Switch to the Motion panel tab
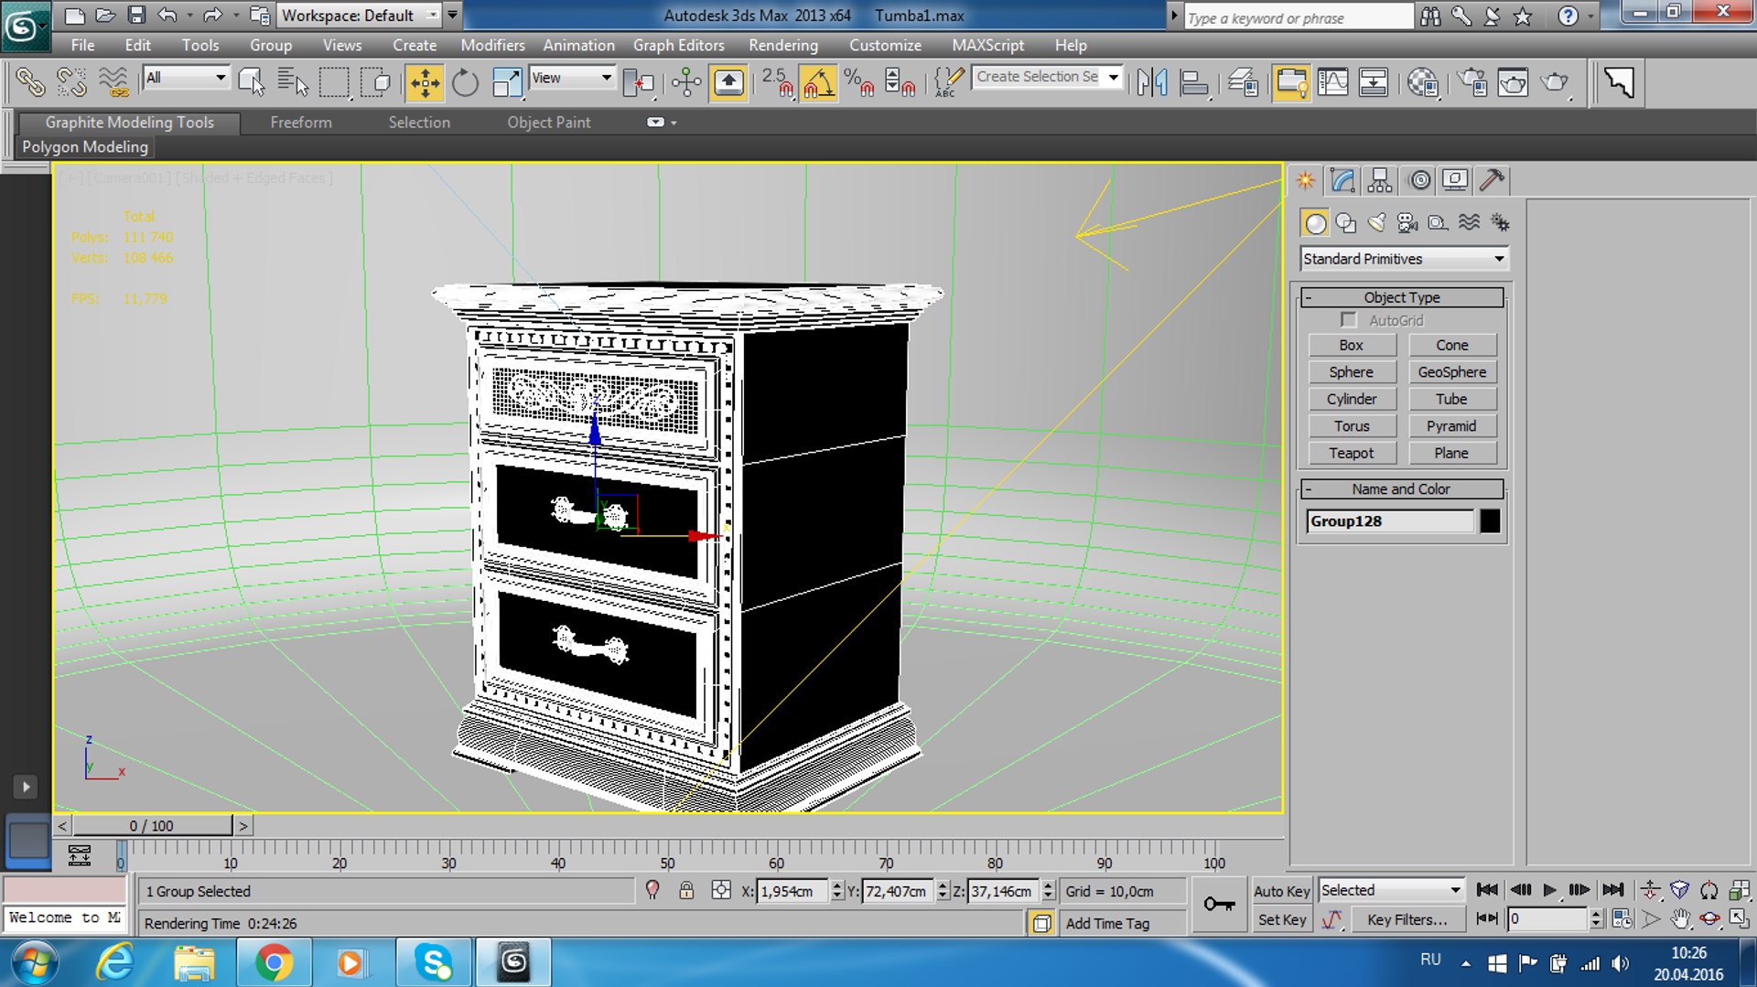 point(1419,180)
